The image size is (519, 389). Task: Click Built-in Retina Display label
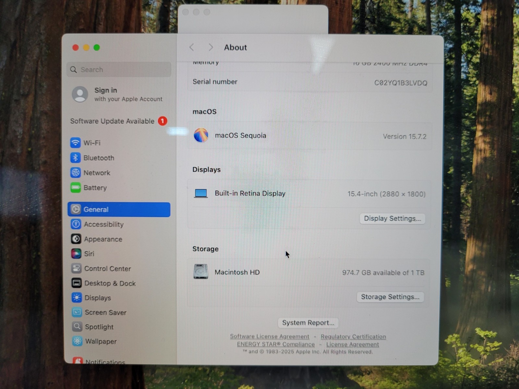(250, 194)
